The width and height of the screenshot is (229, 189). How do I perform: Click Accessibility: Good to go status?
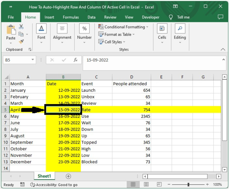(x=54, y=185)
